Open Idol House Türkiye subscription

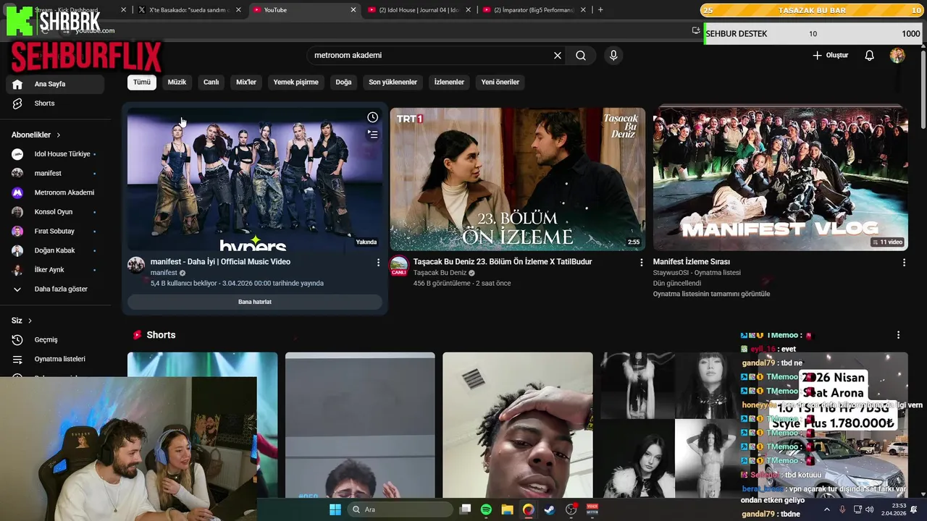[55, 154]
